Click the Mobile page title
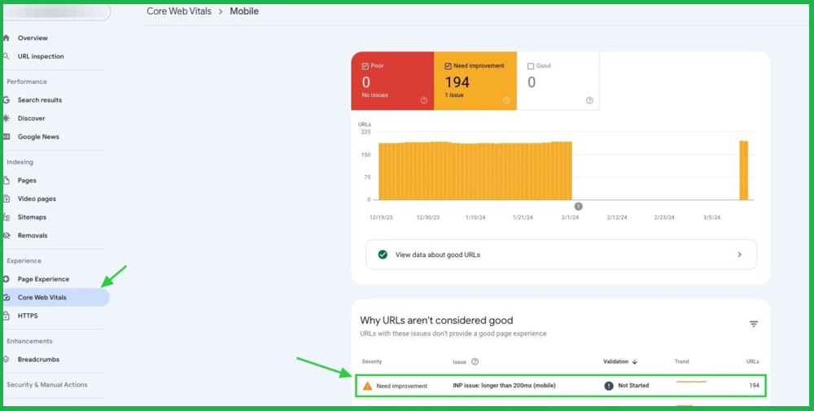The image size is (814, 411). point(244,11)
